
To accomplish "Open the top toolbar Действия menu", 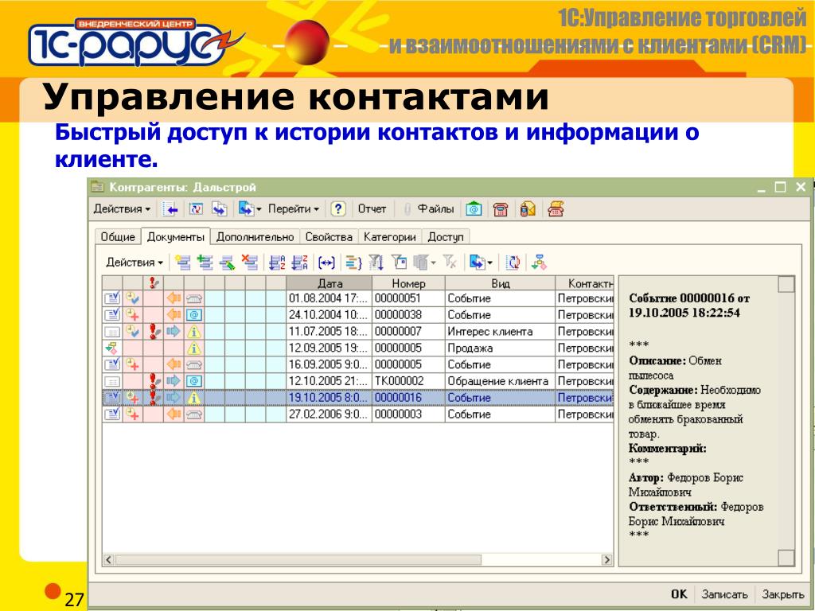I will click(x=122, y=209).
